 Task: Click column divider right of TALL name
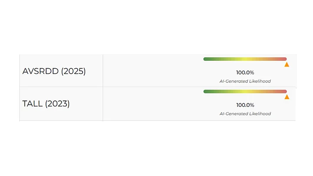coord(103,104)
